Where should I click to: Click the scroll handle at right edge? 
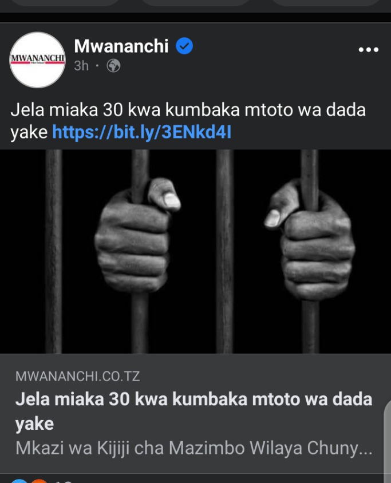388,442
